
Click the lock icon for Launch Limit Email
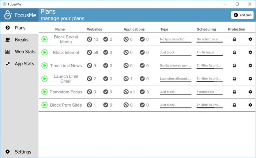pos(234,79)
